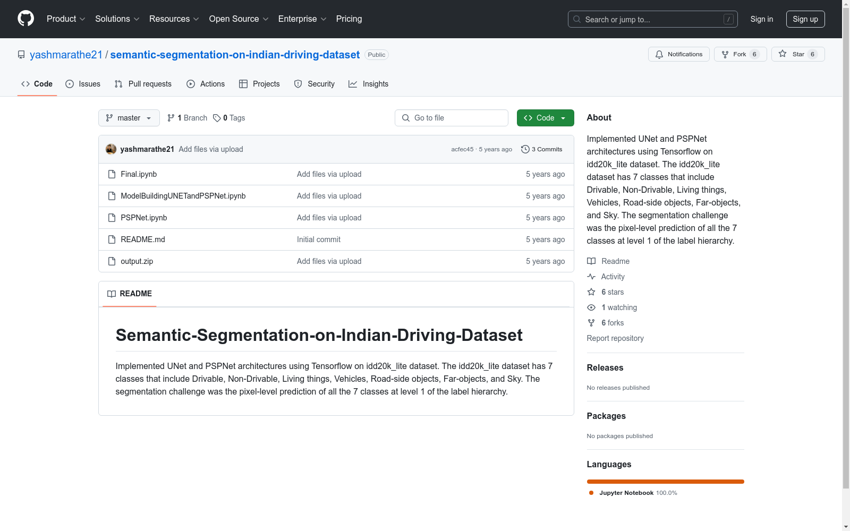Click the eye icon next to 1 watching
The height and width of the screenshot is (531, 850).
[x=591, y=307]
